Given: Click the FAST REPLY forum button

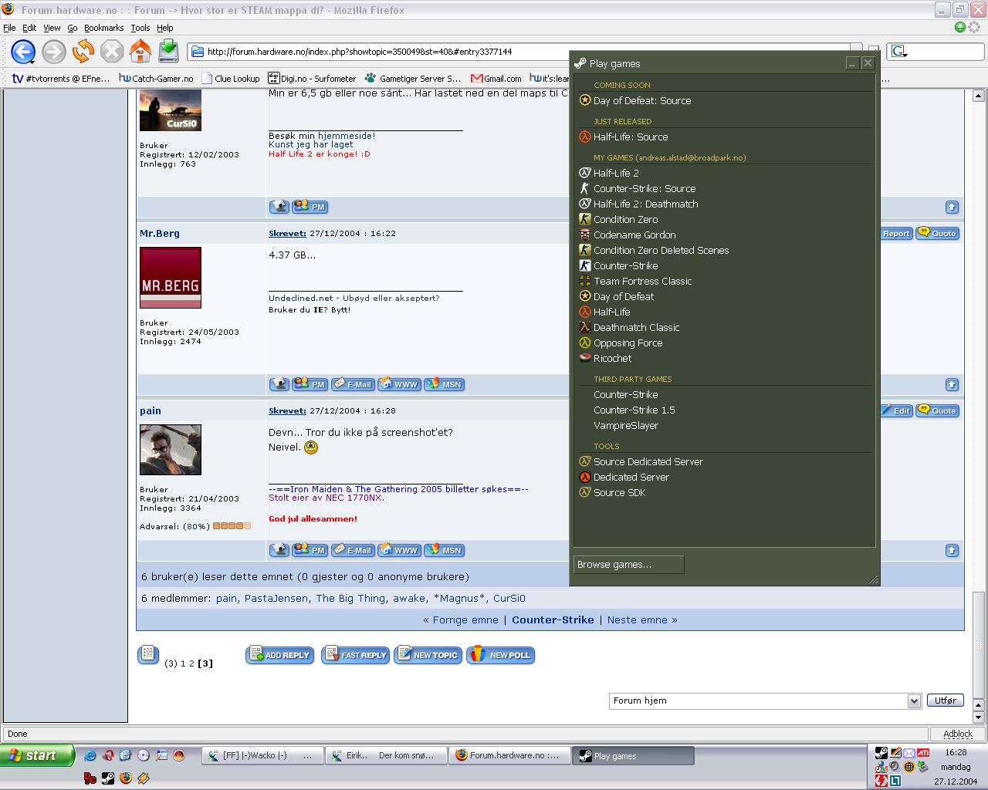Looking at the screenshot, I should [355, 655].
